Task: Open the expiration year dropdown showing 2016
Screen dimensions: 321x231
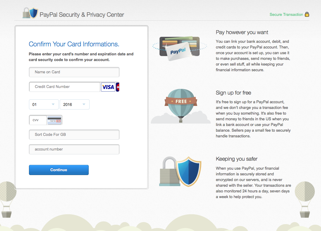Action: [x=74, y=104]
